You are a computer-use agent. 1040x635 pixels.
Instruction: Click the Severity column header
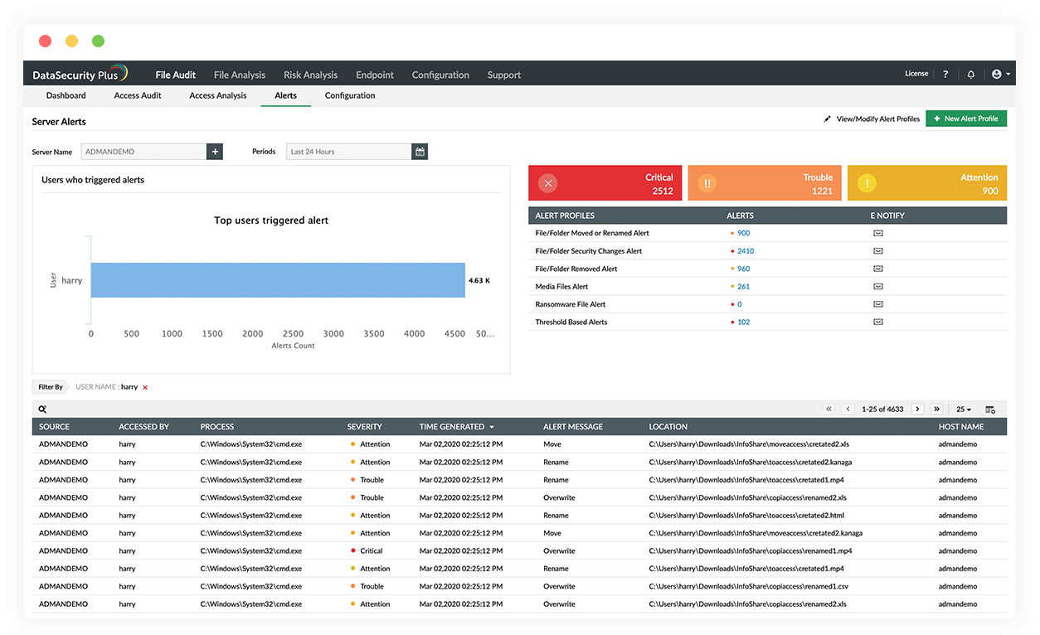(x=365, y=427)
